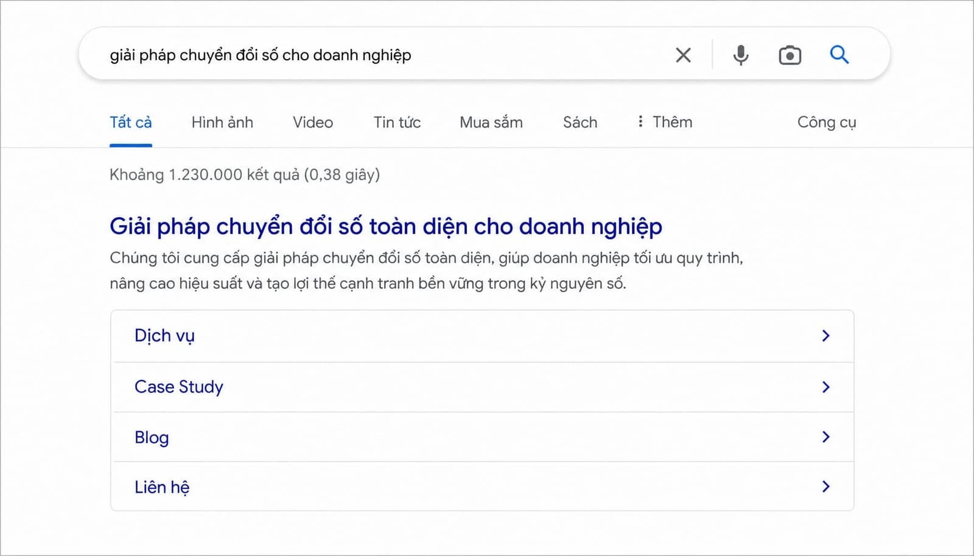
Task: Expand the Case Study row chevron
Action: pos(825,387)
